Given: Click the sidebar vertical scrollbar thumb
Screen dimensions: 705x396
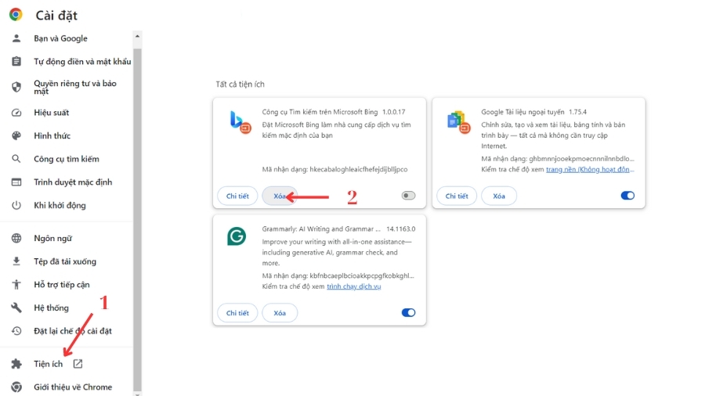Looking at the screenshot, I should point(137,220).
